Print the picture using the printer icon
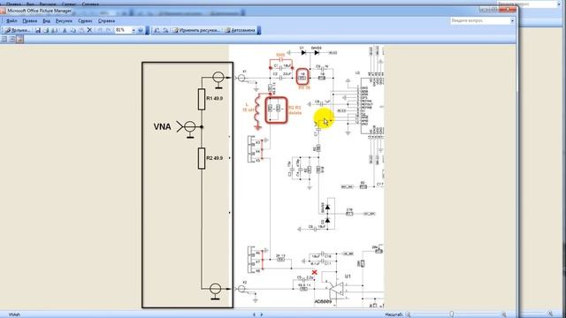This screenshot has height=318, width=566. (x=46, y=30)
